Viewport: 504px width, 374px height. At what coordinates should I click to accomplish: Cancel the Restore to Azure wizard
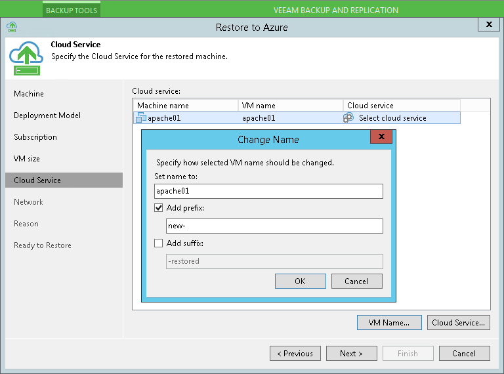point(464,354)
